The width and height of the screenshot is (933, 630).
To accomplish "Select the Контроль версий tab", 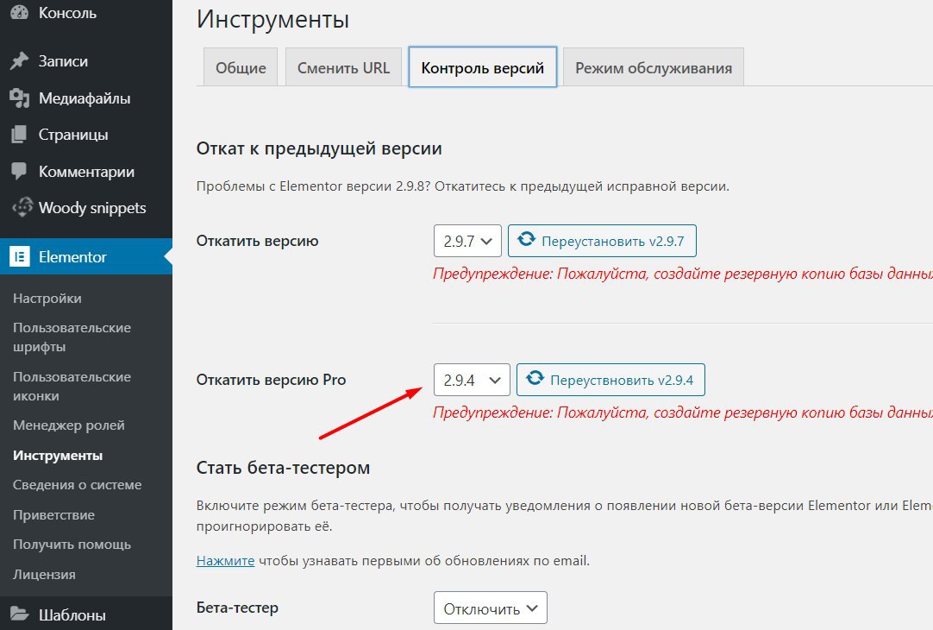I will click(x=483, y=67).
